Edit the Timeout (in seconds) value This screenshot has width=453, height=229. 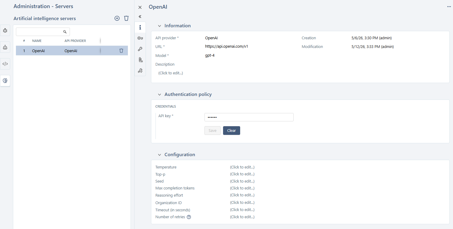242,210
